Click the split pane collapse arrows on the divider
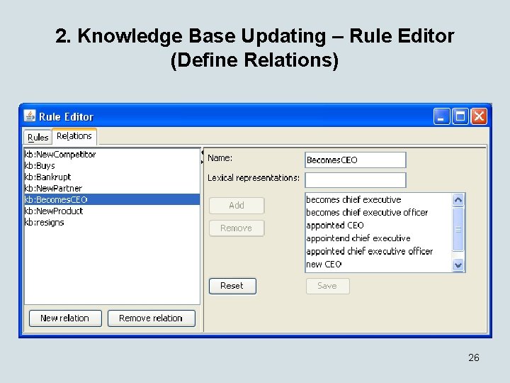 click(202, 157)
